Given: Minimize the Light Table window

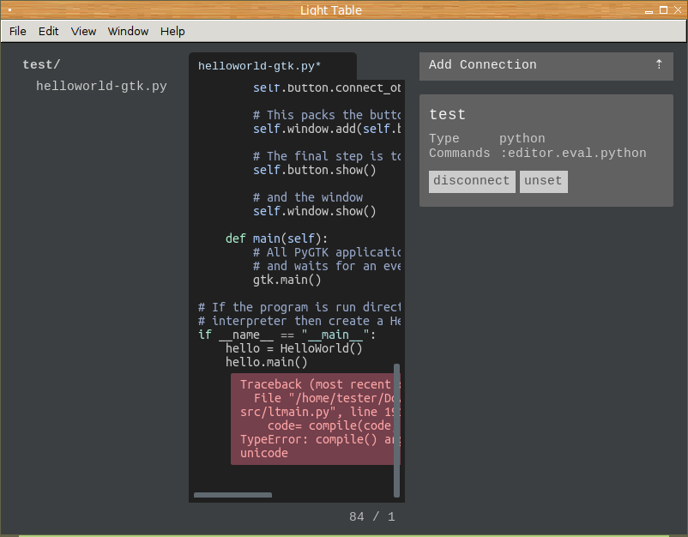Looking at the screenshot, I should [x=647, y=10].
